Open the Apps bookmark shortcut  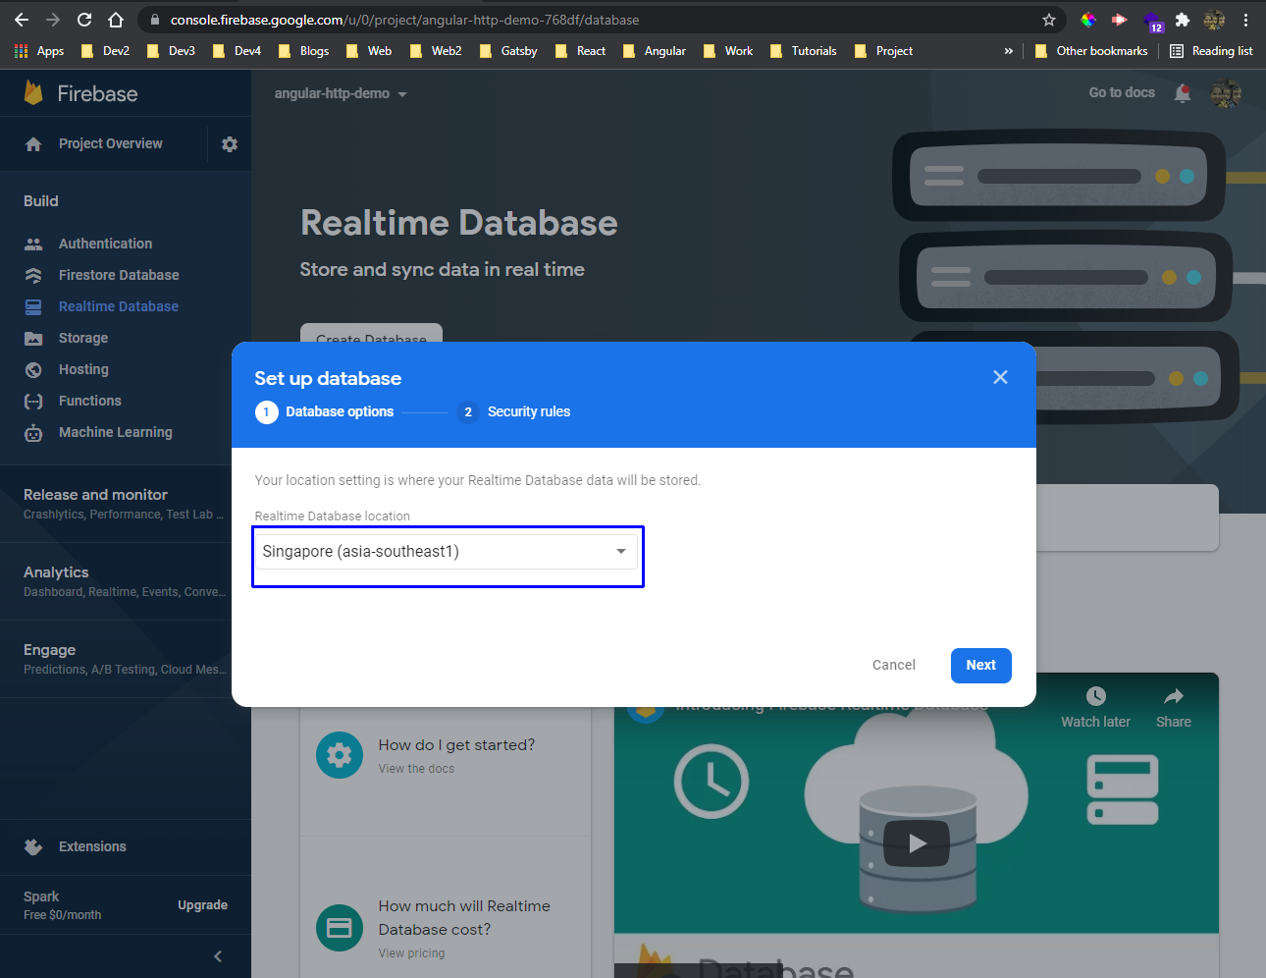click(x=39, y=51)
